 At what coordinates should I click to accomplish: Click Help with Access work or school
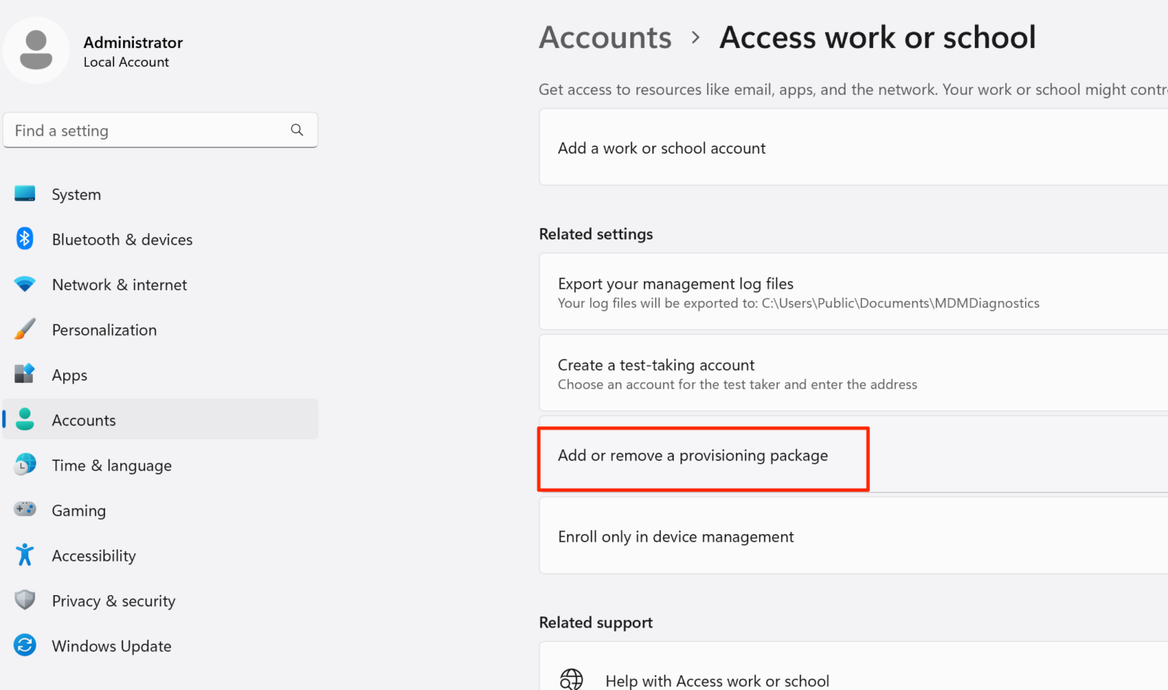pos(717,680)
